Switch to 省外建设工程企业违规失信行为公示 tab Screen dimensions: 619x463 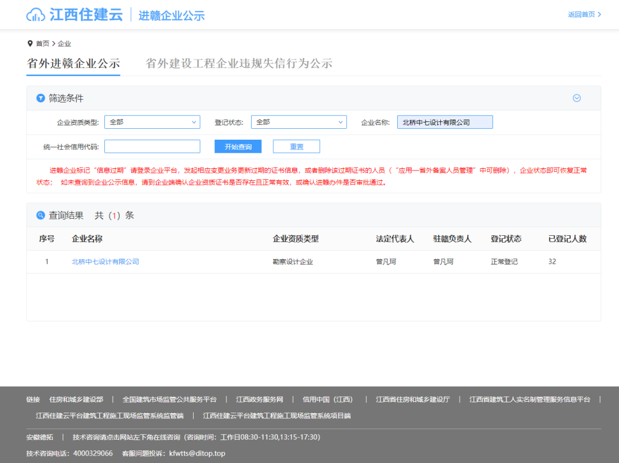click(239, 64)
